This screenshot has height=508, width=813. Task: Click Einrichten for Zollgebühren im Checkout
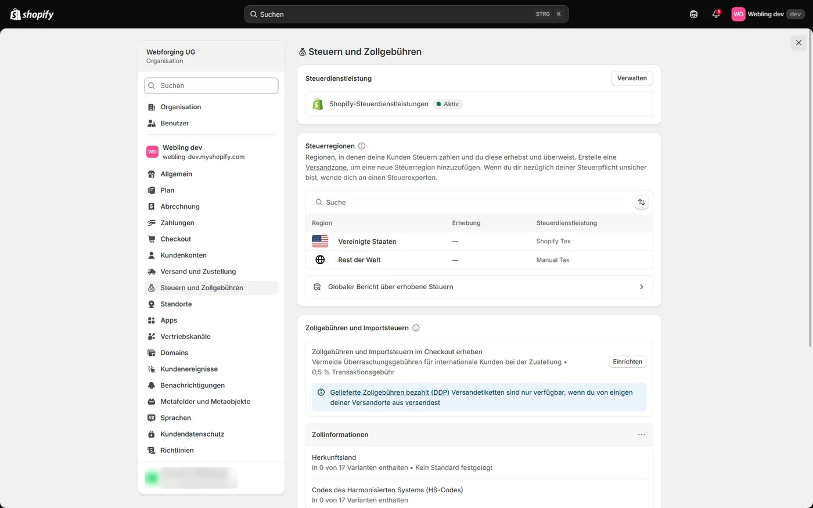click(x=628, y=362)
